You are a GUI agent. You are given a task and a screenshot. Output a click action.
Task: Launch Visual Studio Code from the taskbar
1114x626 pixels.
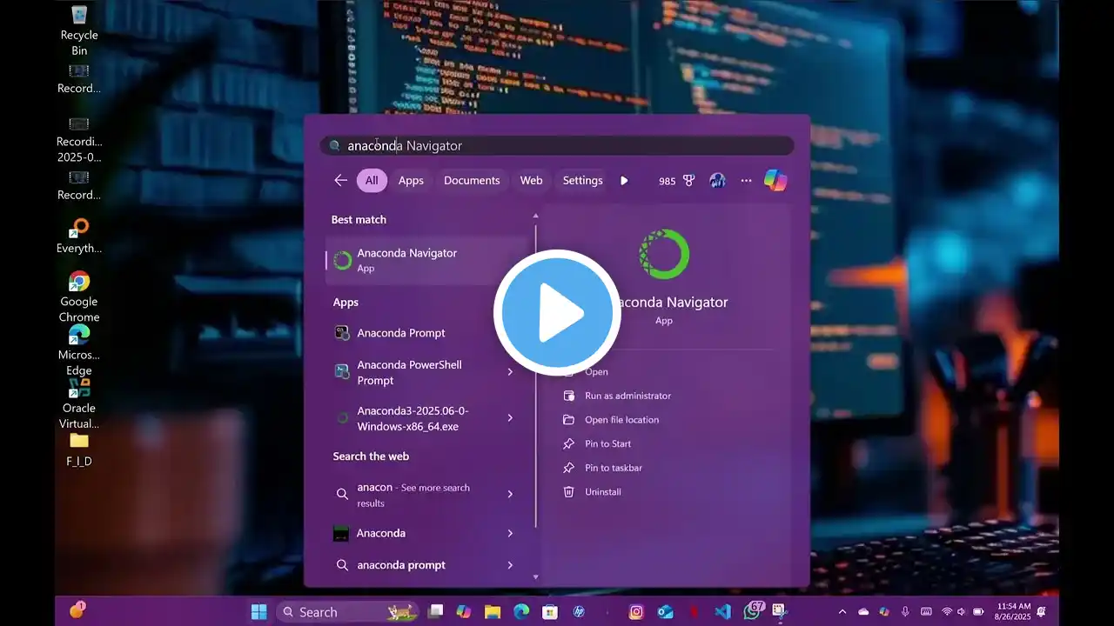click(722, 612)
